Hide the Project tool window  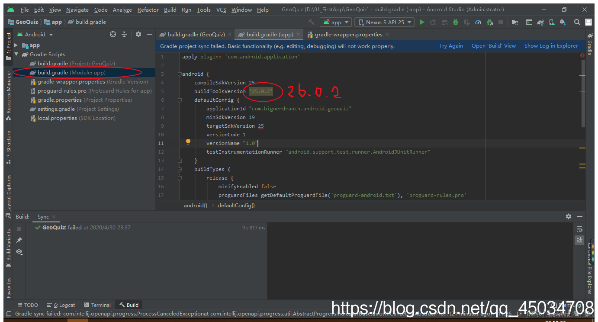point(150,35)
